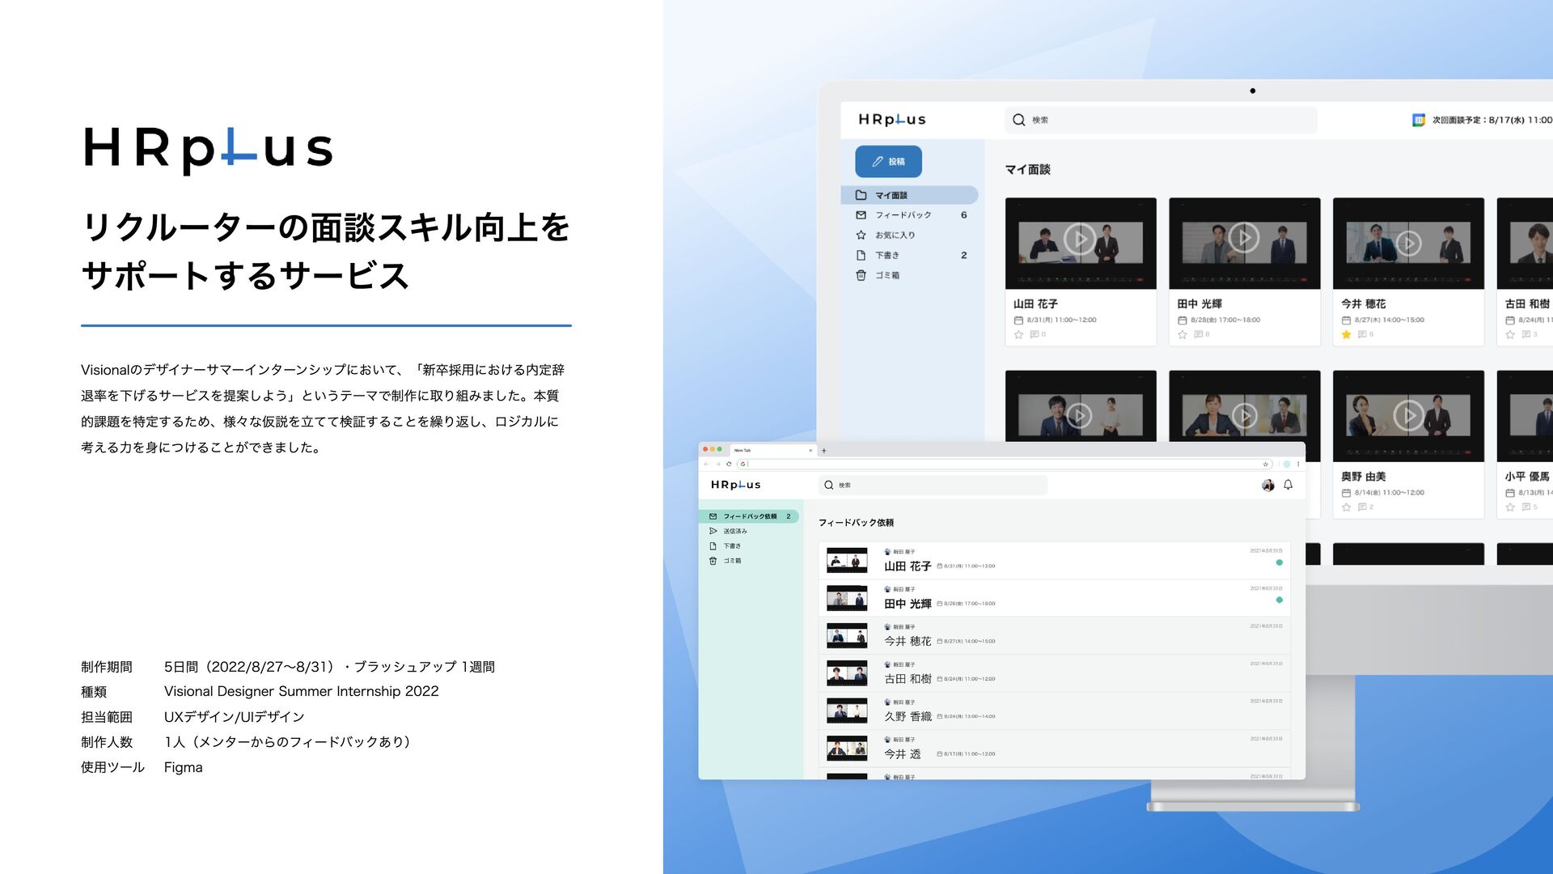1553x874 pixels.
Task: Unfavorite the yellow star on 今井 穂花 card
Action: [x=1346, y=334]
